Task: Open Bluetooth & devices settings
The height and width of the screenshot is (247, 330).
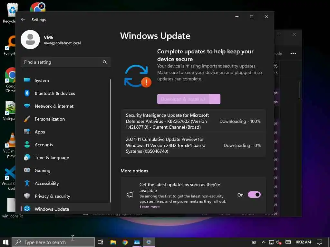Action: click(x=66, y=93)
